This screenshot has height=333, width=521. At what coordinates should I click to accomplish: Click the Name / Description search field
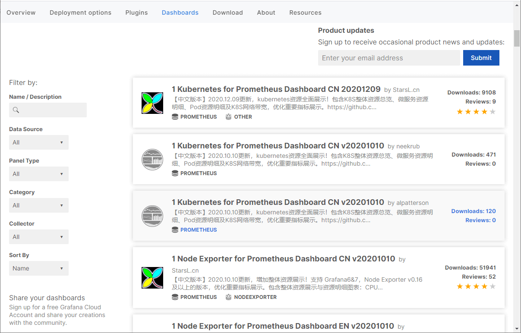(x=48, y=110)
